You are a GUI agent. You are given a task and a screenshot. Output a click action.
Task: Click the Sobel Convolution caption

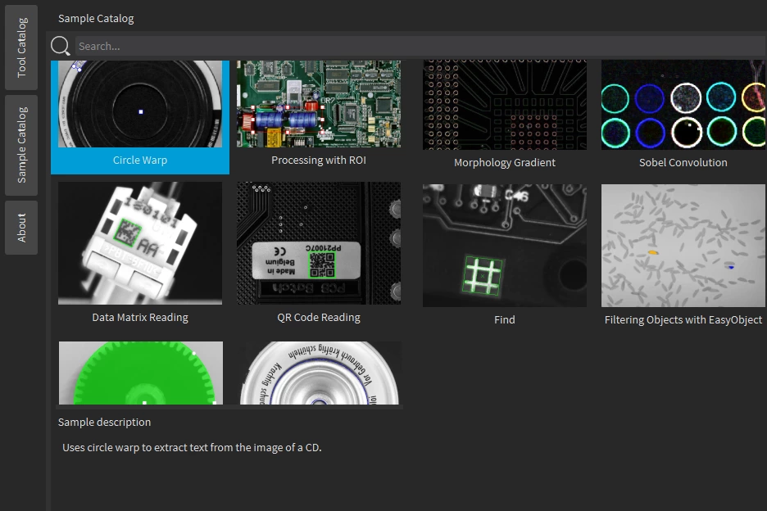tap(683, 163)
